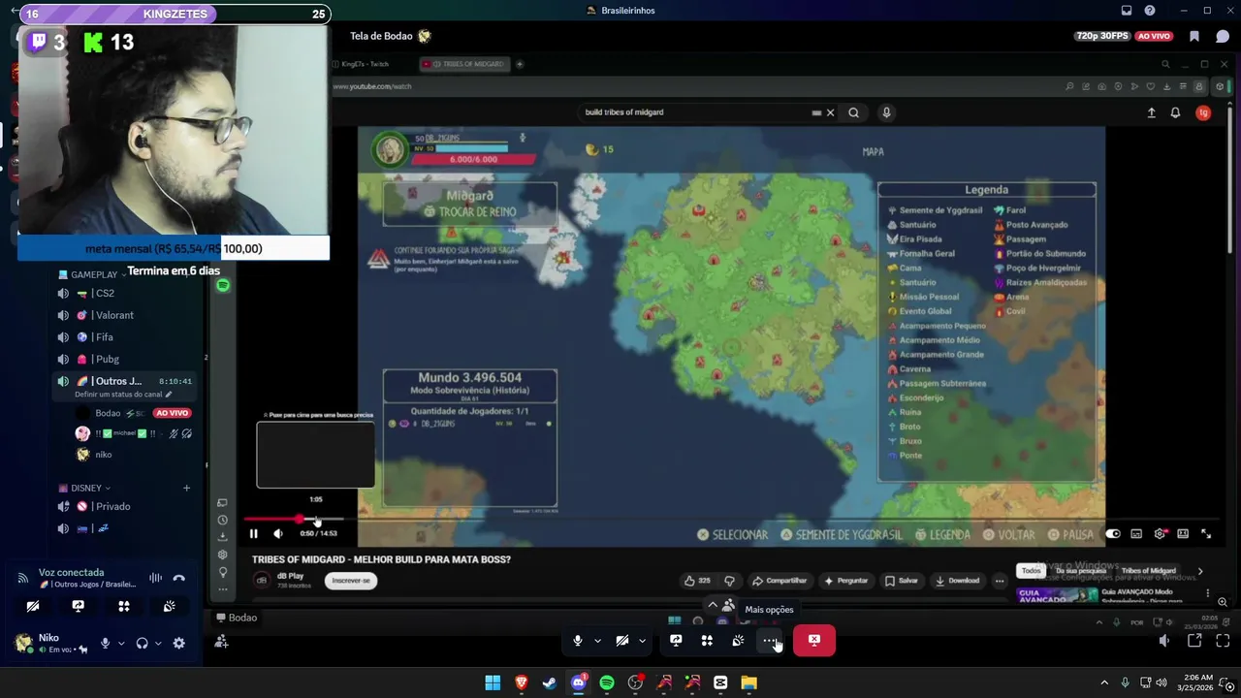
Task: Enter fullscreen for the Discord stream
Action: [1222, 641]
